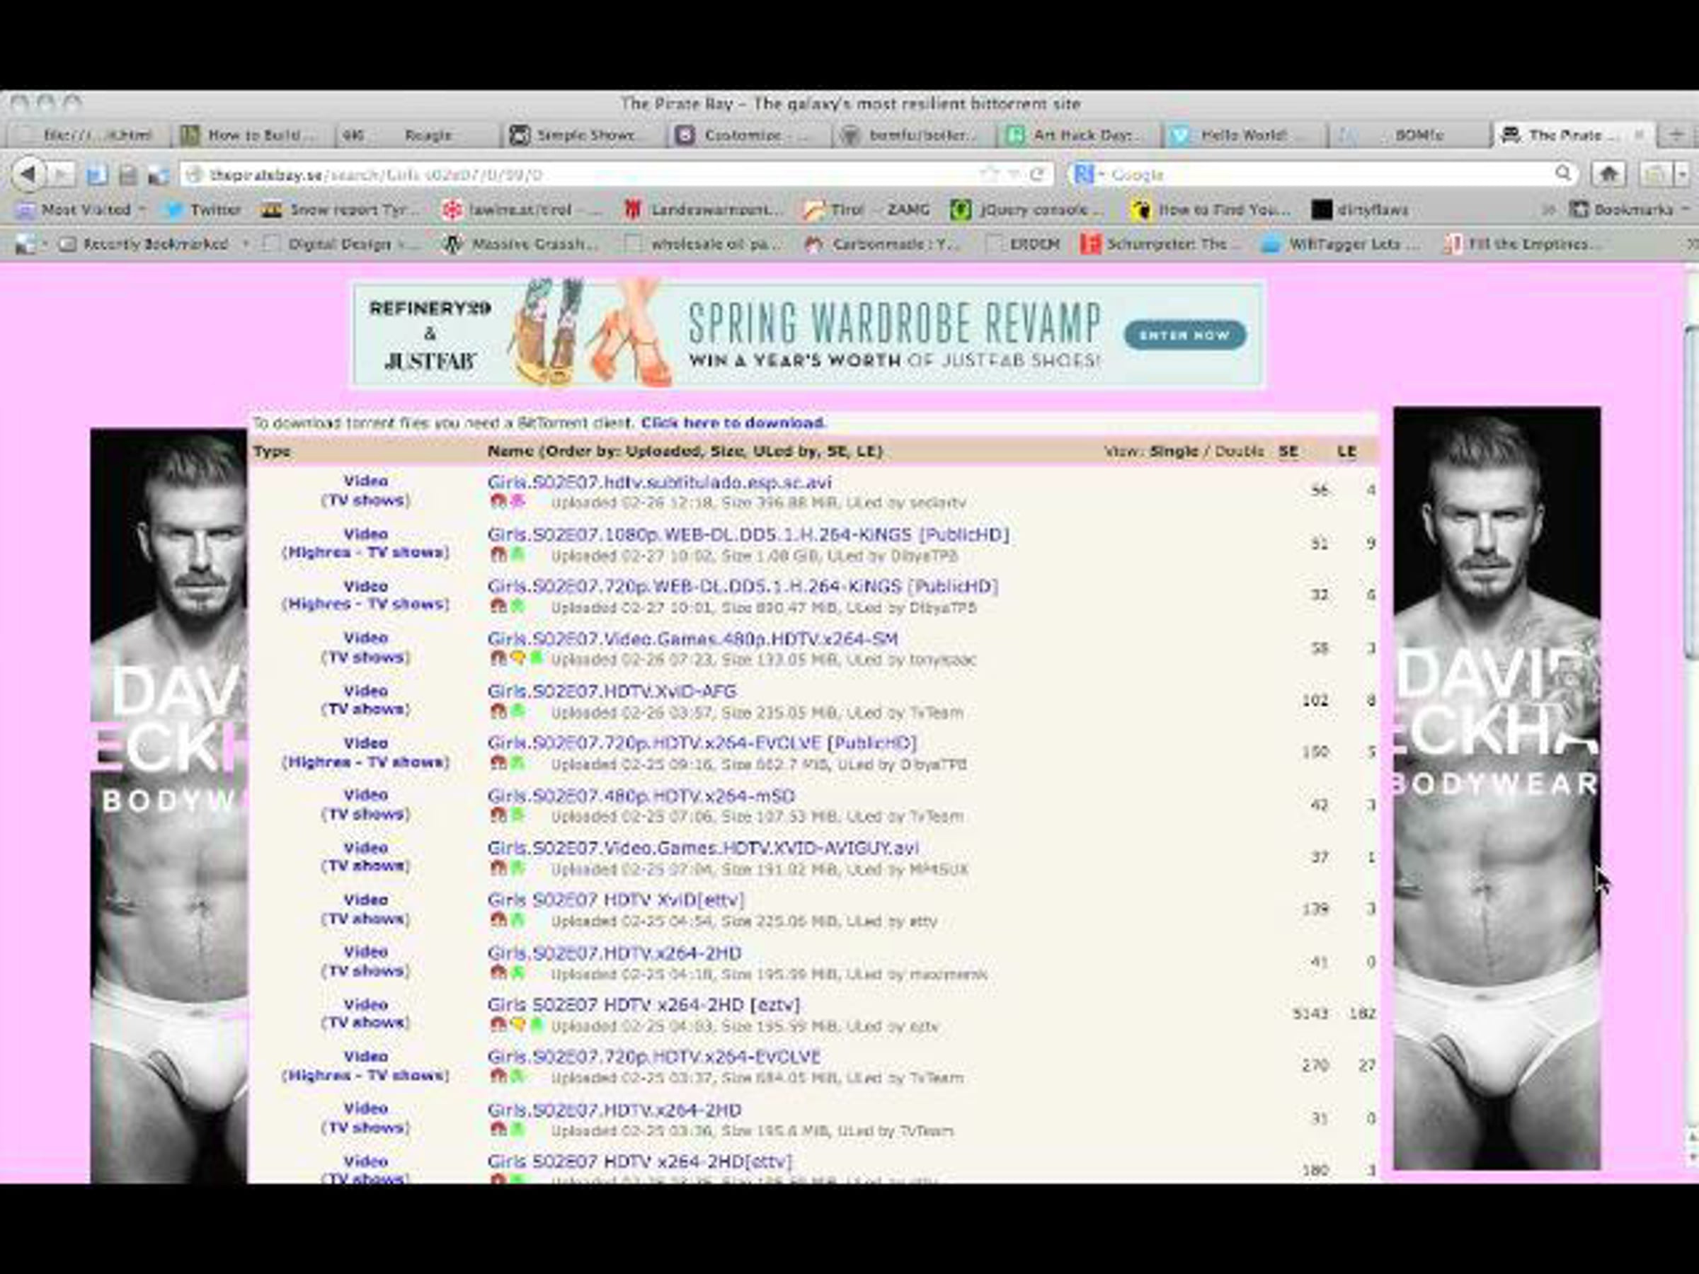The width and height of the screenshot is (1699, 1274).
Task: Bookmark this page with the star icon
Action: (989, 174)
